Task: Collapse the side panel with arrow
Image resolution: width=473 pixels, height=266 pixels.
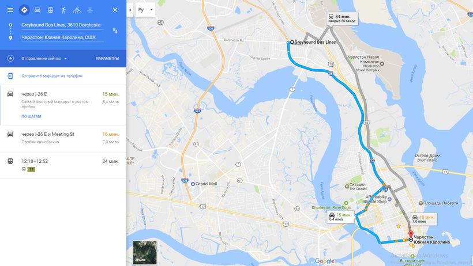Action: coord(130,10)
